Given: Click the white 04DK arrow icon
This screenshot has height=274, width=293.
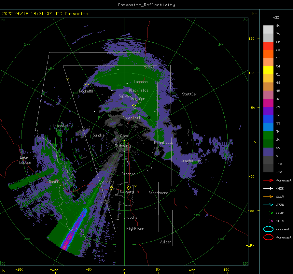Looking at the screenshot, I should click(268, 189).
